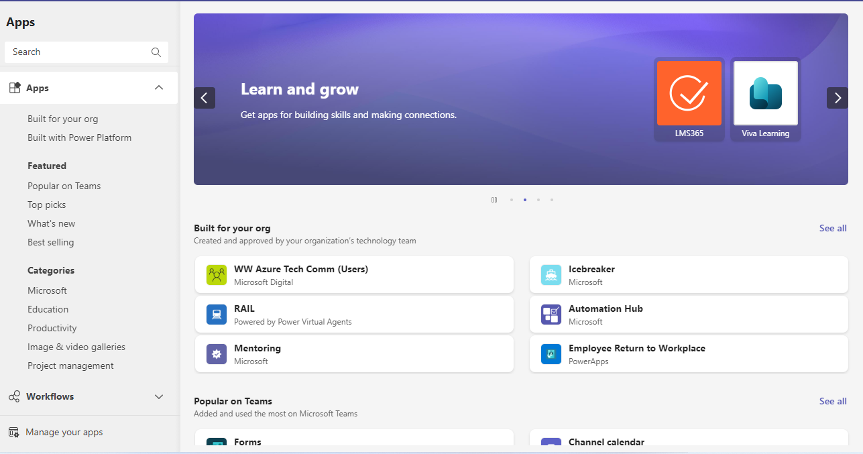Click the WW Azure Tech Comm icon
The width and height of the screenshot is (863, 454).
tap(217, 275)
